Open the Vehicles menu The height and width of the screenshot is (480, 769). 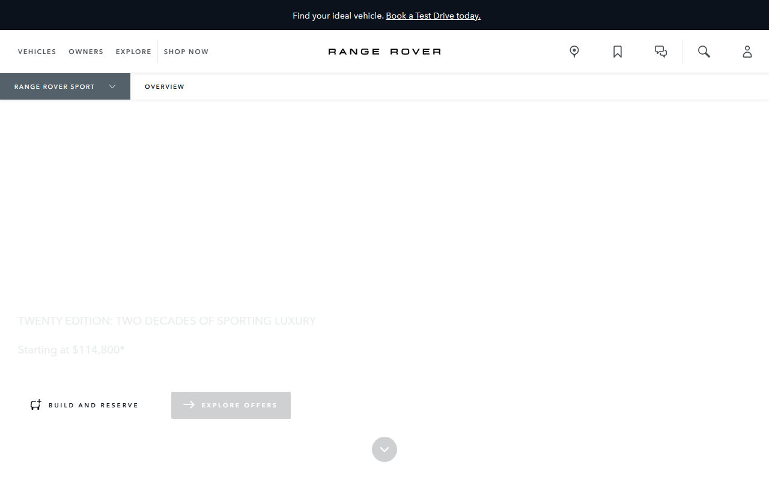pyautogui.click(x=37, y=52)
